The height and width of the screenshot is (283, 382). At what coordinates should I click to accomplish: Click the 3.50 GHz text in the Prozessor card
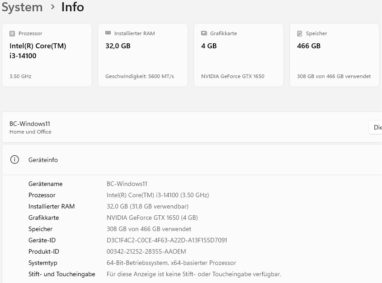20,76
